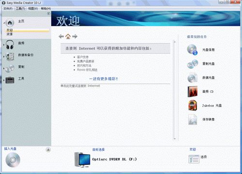Viewport: 242px width, 174px height.
Task: Click the toolbox tools icon
Action: (x=10, y=80)
